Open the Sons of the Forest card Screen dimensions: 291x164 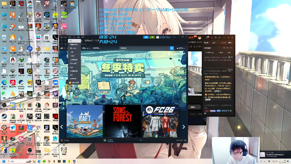tap(123, 121)
